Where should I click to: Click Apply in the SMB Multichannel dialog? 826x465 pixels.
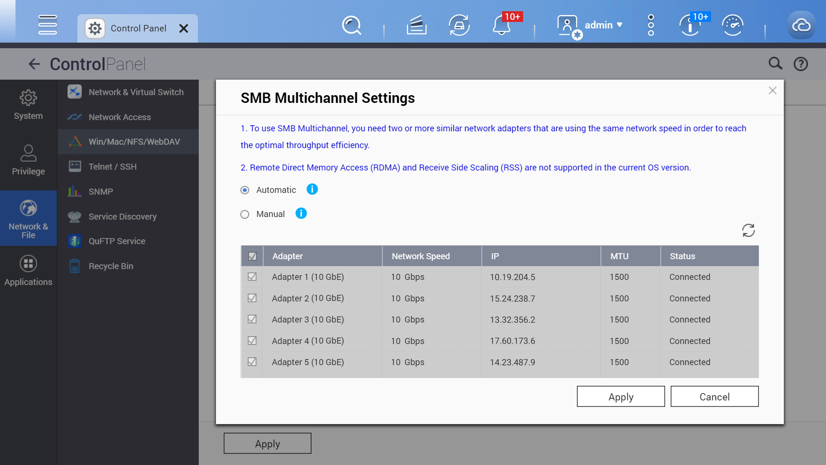pyautogui.click(x=620, y=397)
